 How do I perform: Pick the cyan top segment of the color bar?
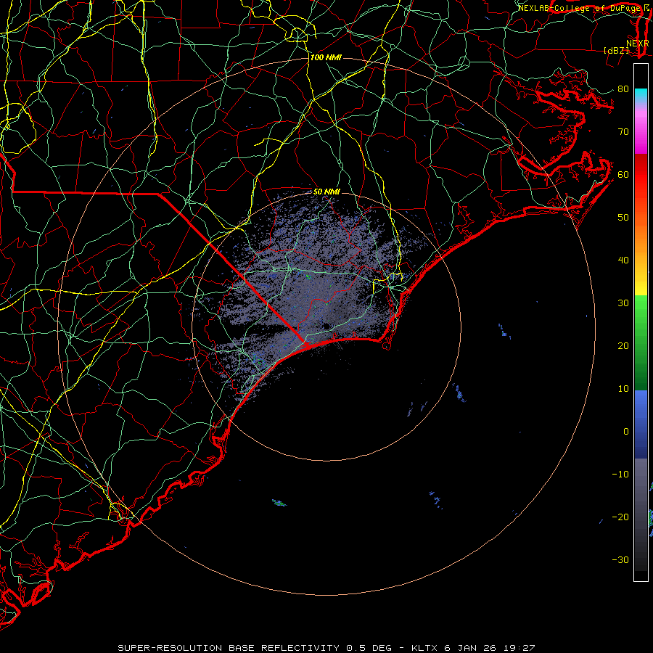point(641,94)
